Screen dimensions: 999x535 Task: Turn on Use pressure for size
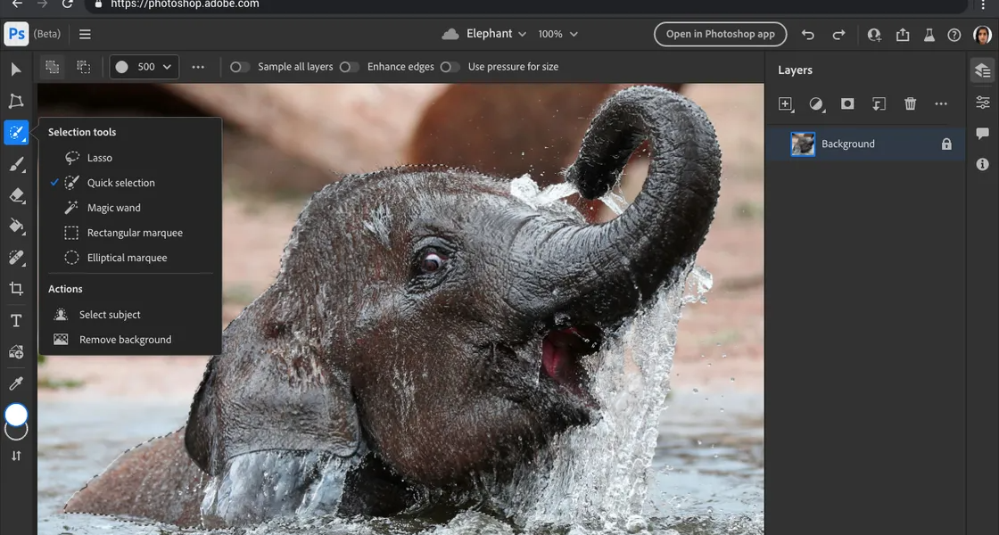point(450,66)
